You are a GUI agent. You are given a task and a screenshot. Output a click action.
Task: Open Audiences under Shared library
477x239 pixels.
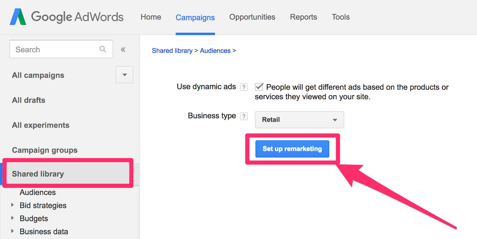point(38,192)
